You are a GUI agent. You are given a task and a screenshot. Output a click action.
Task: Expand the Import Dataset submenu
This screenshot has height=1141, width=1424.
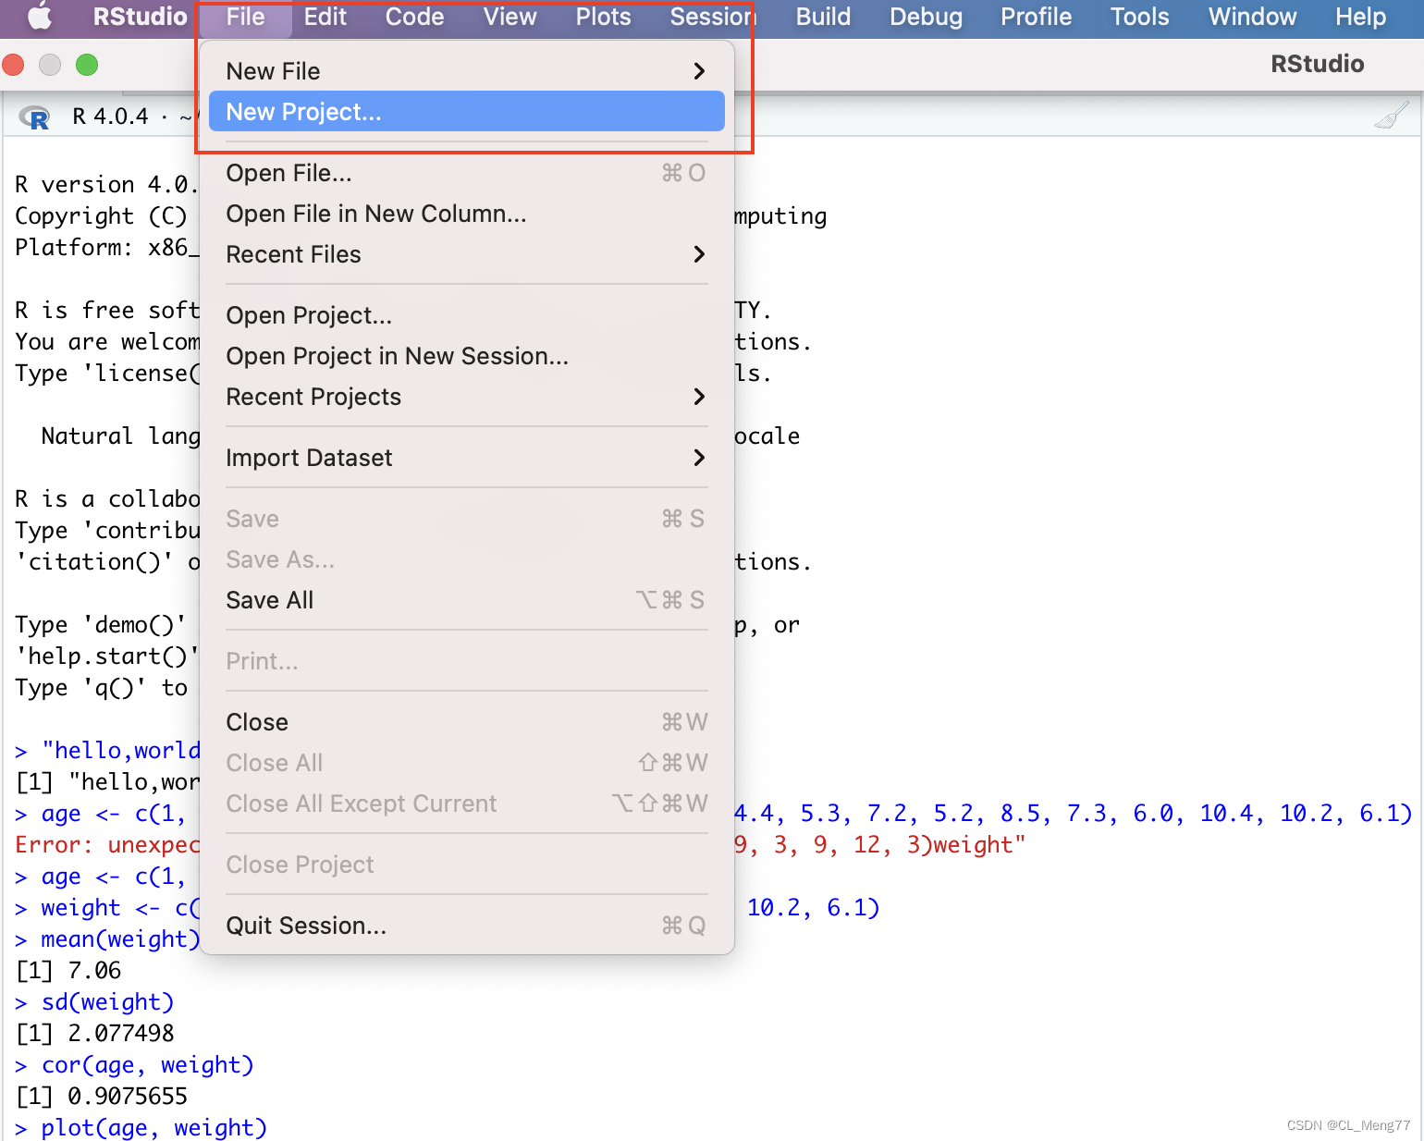pos(467,458)
